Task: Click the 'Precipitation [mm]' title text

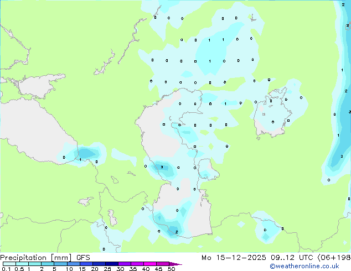Action: [36, 258]
